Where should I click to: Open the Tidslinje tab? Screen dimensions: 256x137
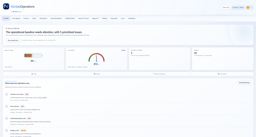[104, 18]
